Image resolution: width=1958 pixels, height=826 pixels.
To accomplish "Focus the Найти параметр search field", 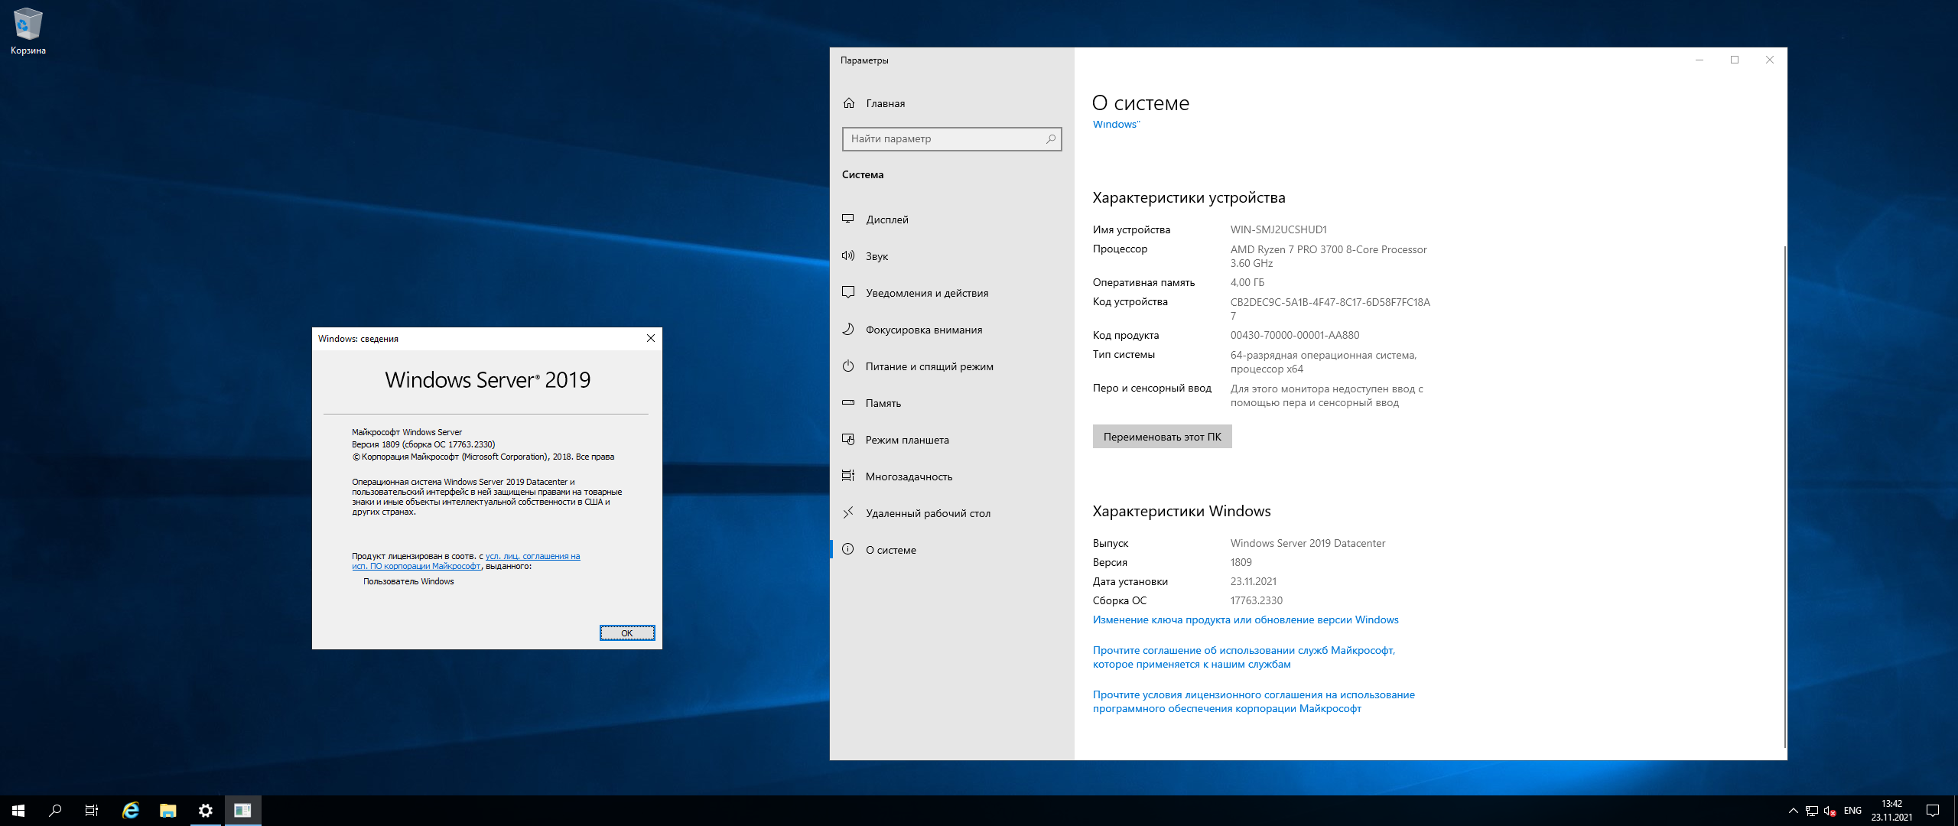I will coord(951,139).
